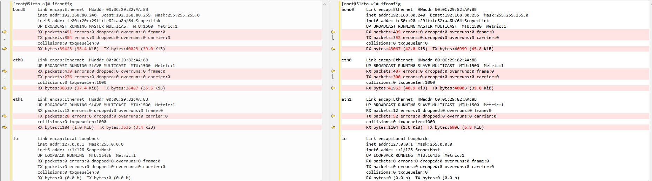Click copy-left arrow beside right pane RX packets:487

(x=333, y=71)
